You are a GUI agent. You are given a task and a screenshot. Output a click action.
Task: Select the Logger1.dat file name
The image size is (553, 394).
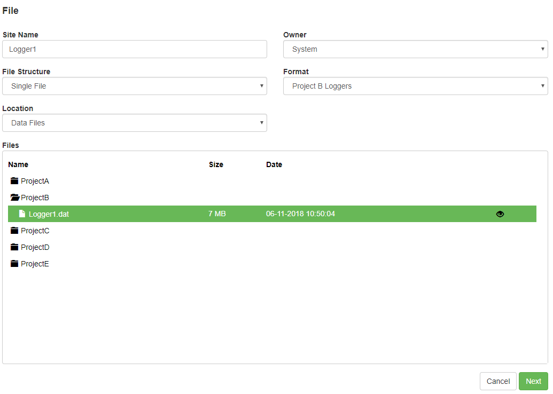[x=49, y=214]
